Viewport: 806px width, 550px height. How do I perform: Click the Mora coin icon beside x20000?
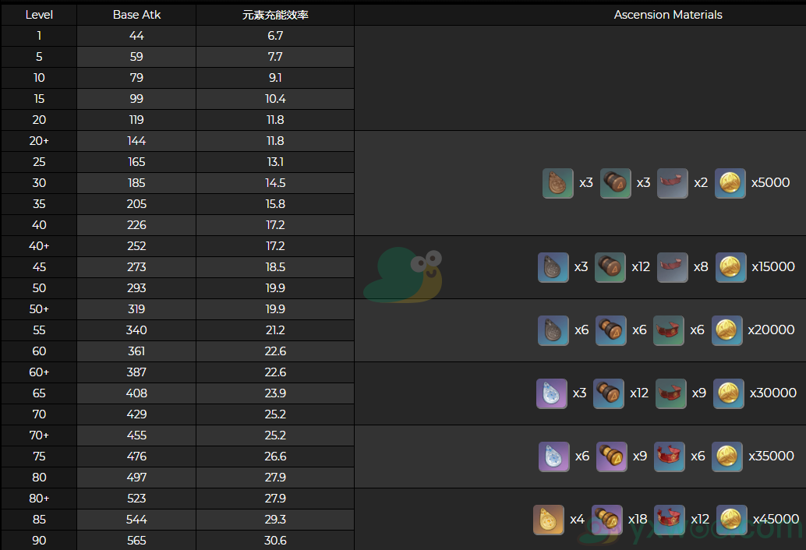coord(726,331)
